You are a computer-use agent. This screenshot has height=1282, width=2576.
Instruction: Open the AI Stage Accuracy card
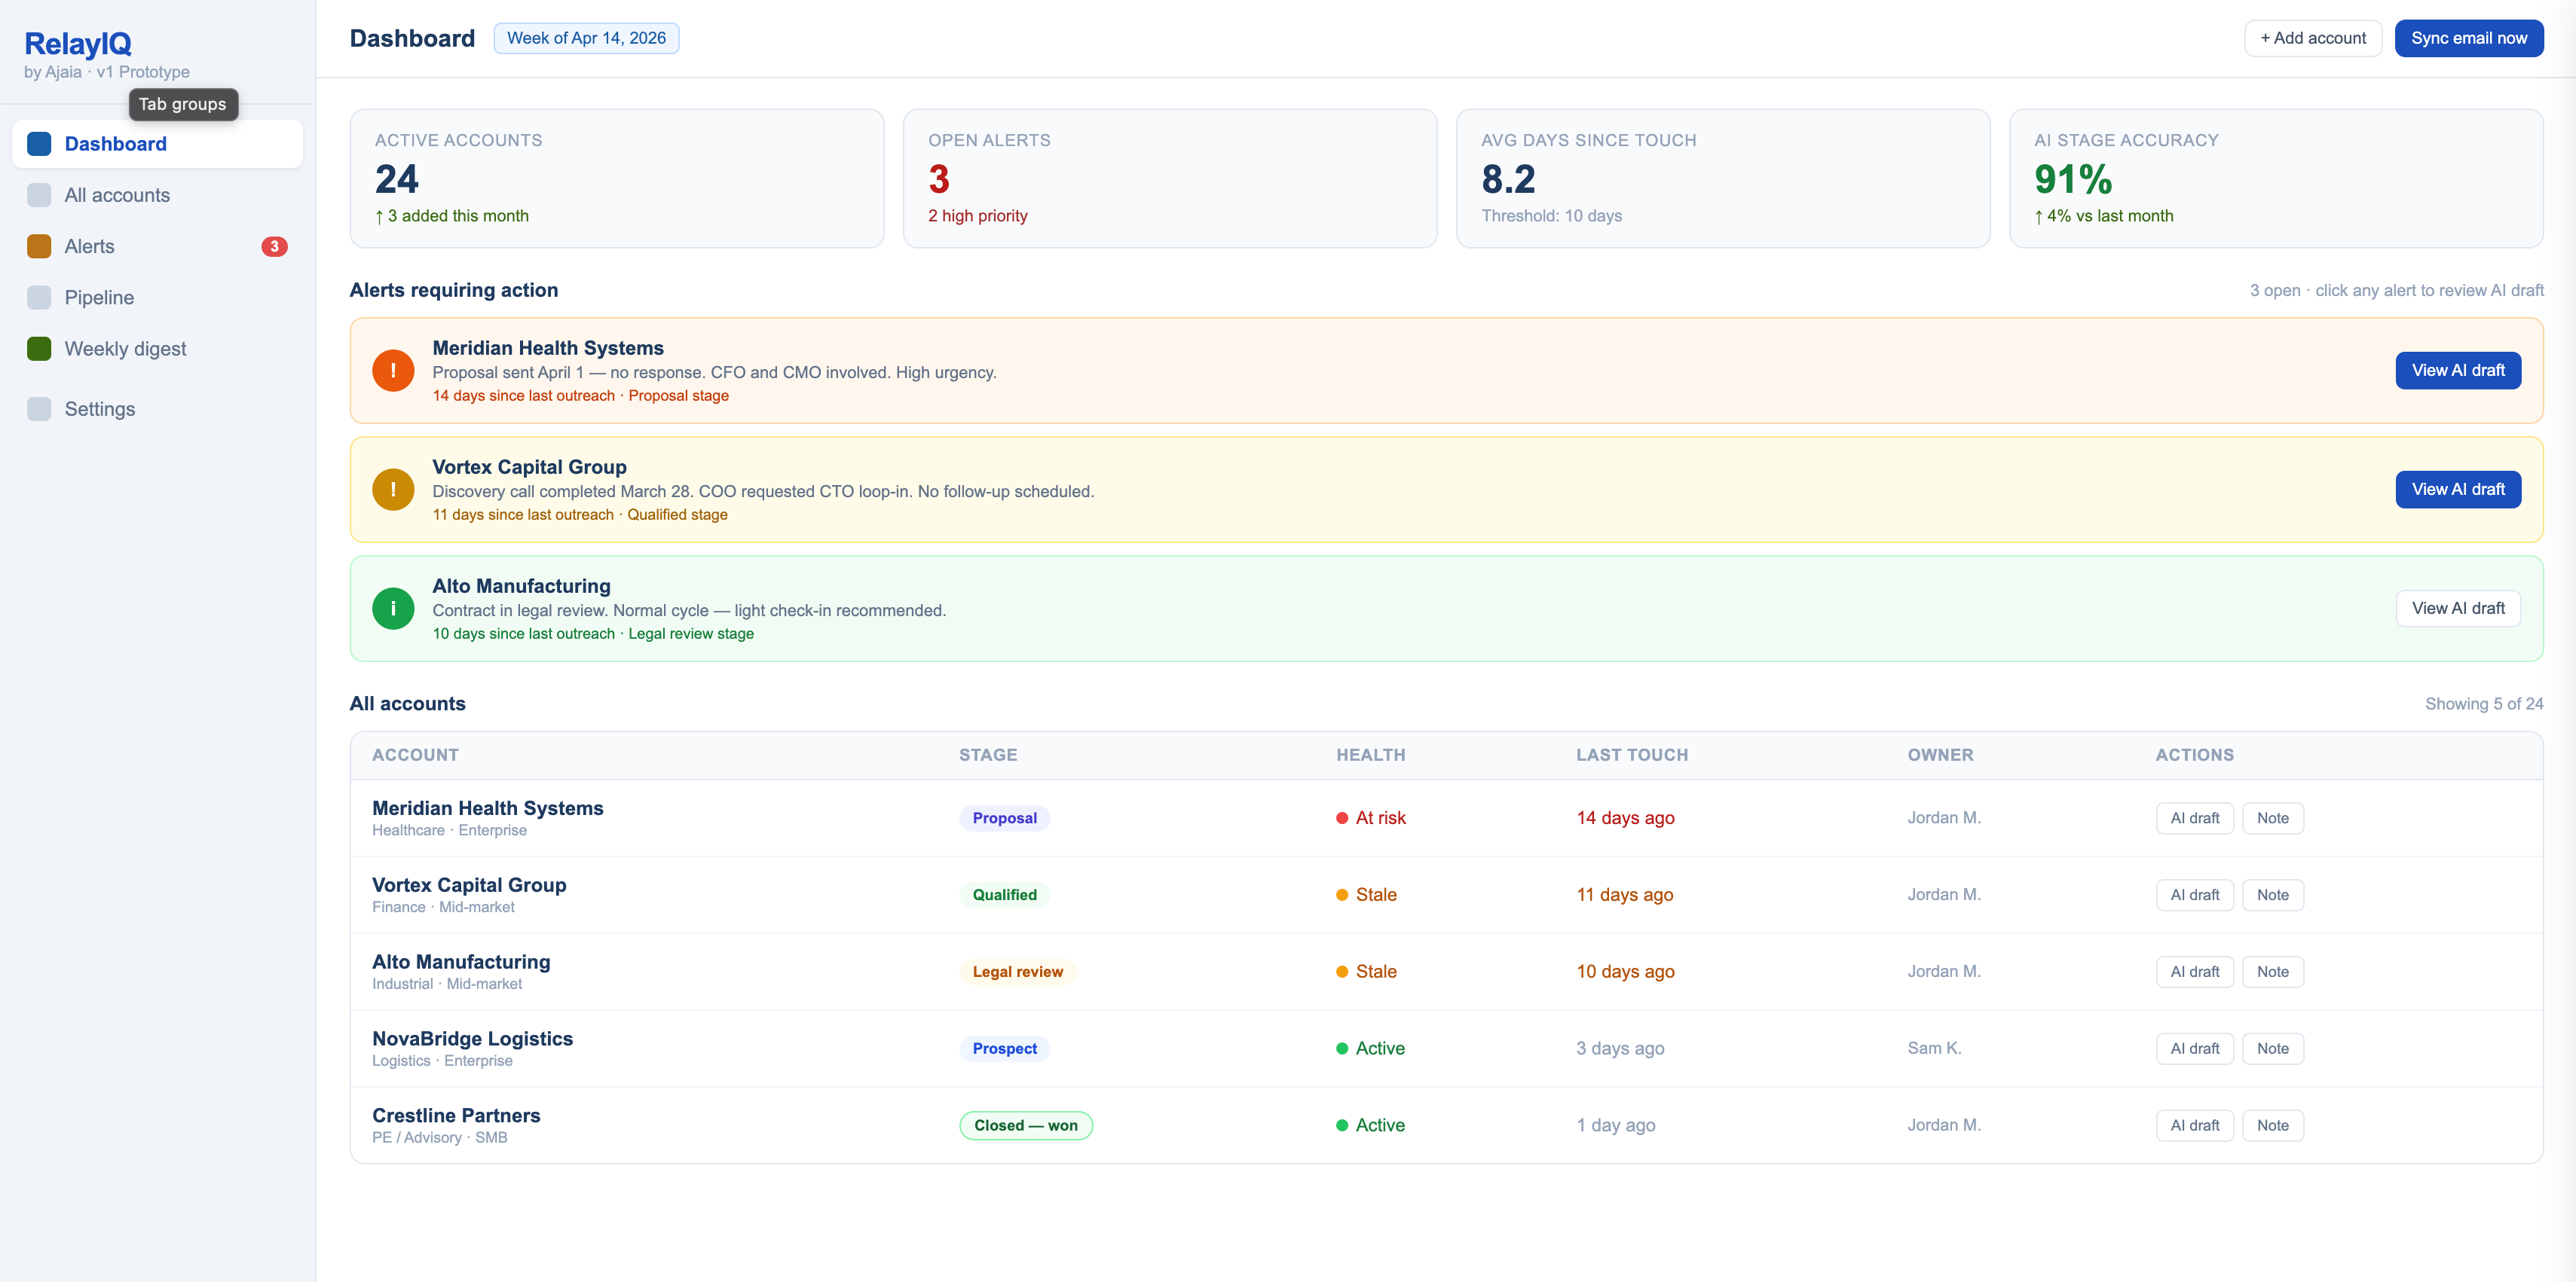pyautogui.click(x=2276, y=179)
